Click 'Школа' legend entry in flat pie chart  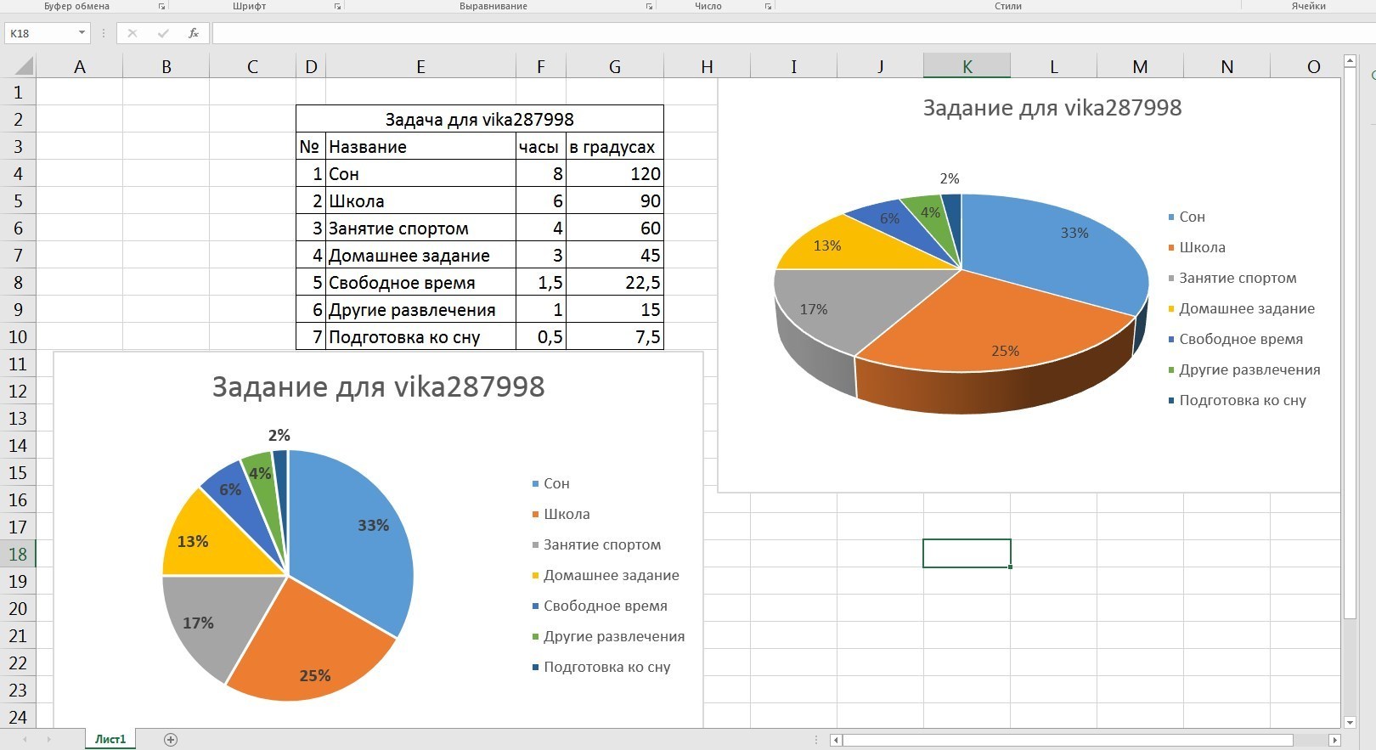pyautogui.click(x=561, y=514)
